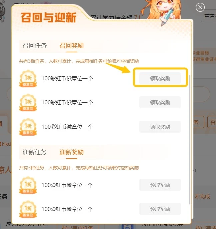The image size is (216, 229).
Task: Claim the third 召回 领取奖励 reward
Action: click(160, 127)
